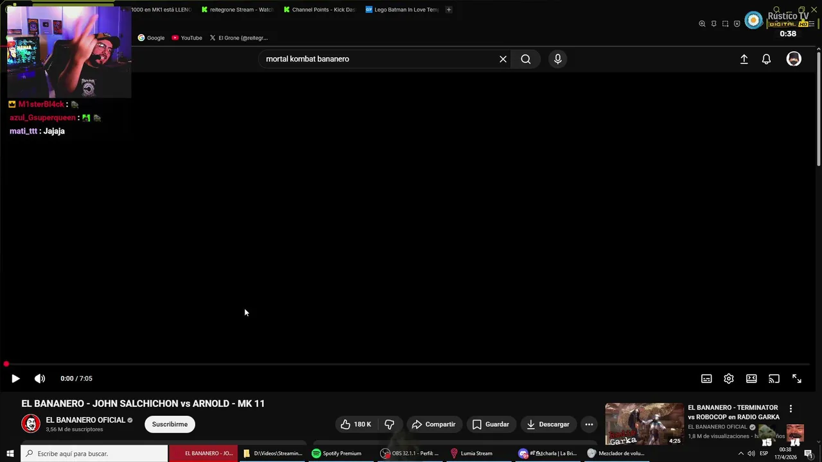Click the Compartir share button

[x=433, y=424]
